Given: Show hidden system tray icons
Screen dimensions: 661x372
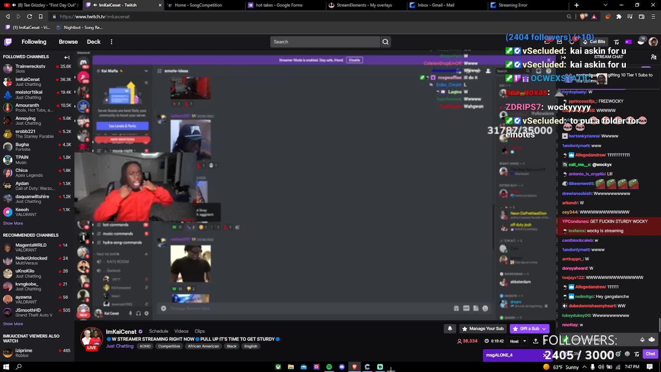Looking at the screenshot, I should tap(584, 367).
